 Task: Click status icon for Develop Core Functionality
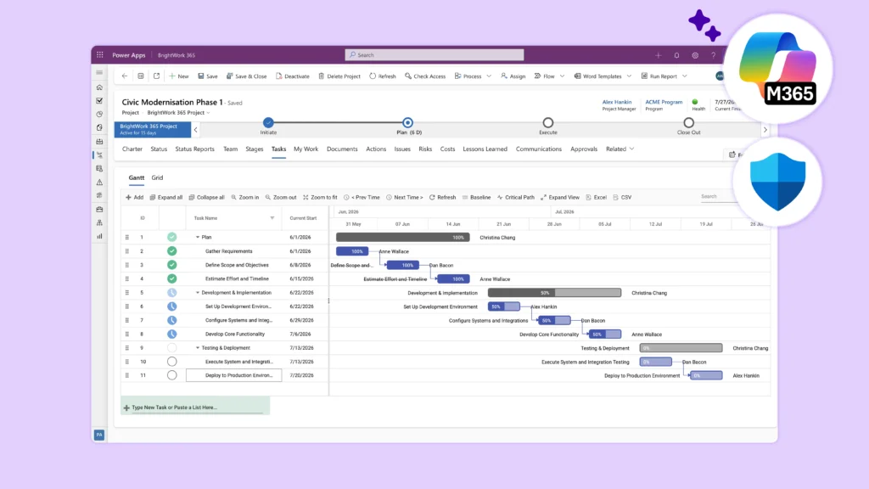(171, 334)
